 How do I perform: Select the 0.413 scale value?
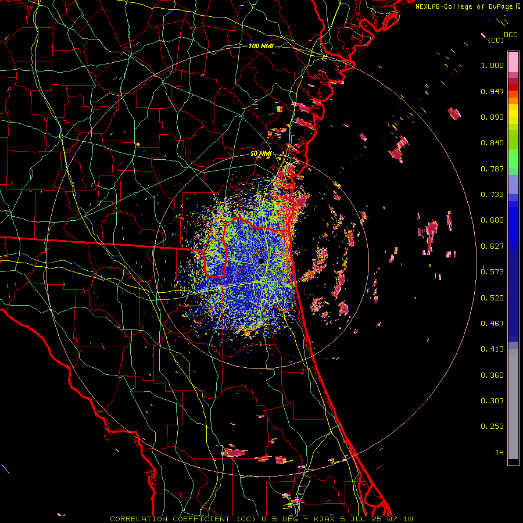tap(492, 349)
